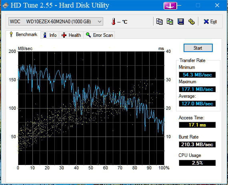Image resolution: width=228 pixels, height=185 pixels.
Task: Switch to the Info tab
Action: tap(50, 35)
